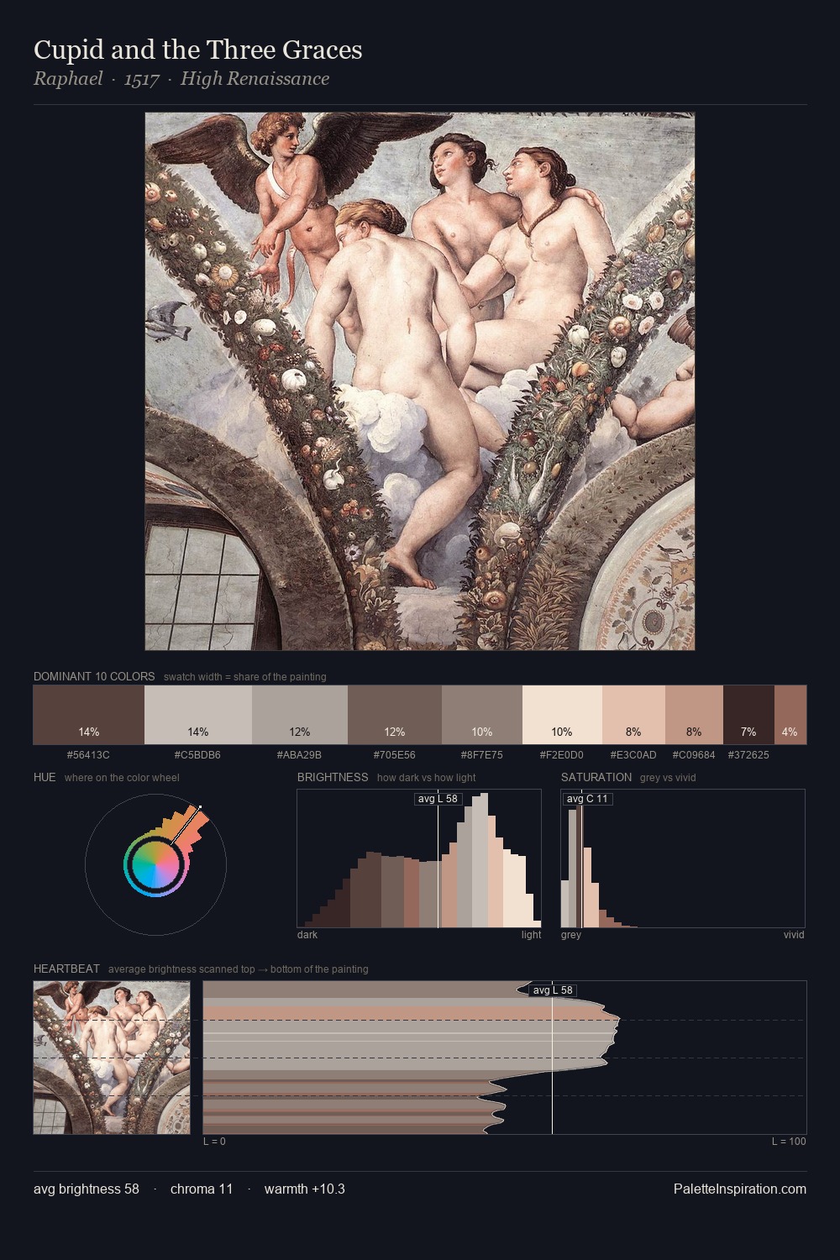
Task: Click the 'L = 0' axis label
Action: 214,1142
